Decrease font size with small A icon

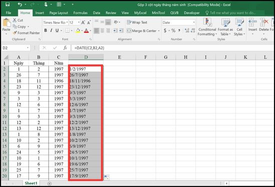88,22
